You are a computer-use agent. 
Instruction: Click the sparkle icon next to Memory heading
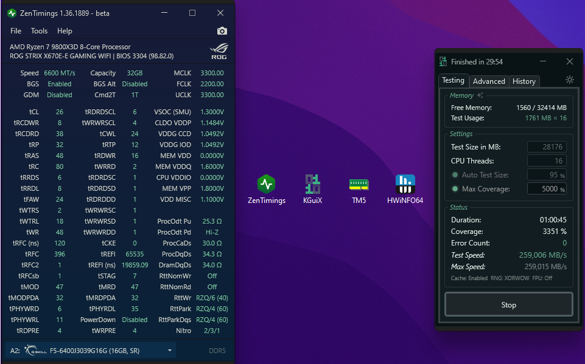[x=480, y=95]
